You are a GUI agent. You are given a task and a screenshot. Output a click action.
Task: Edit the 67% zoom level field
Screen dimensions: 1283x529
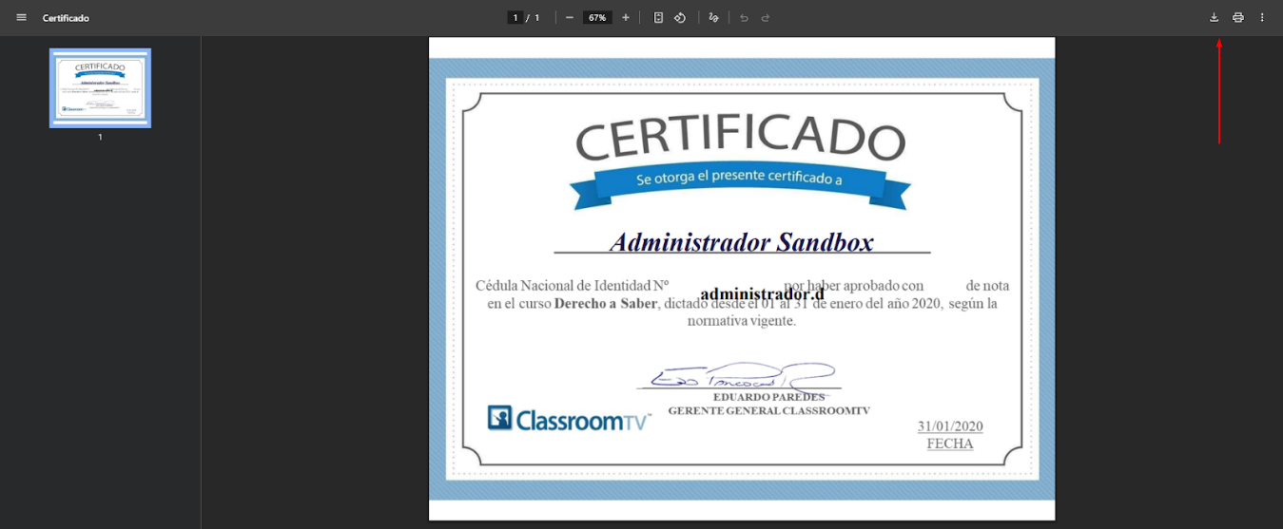[597, 17]
